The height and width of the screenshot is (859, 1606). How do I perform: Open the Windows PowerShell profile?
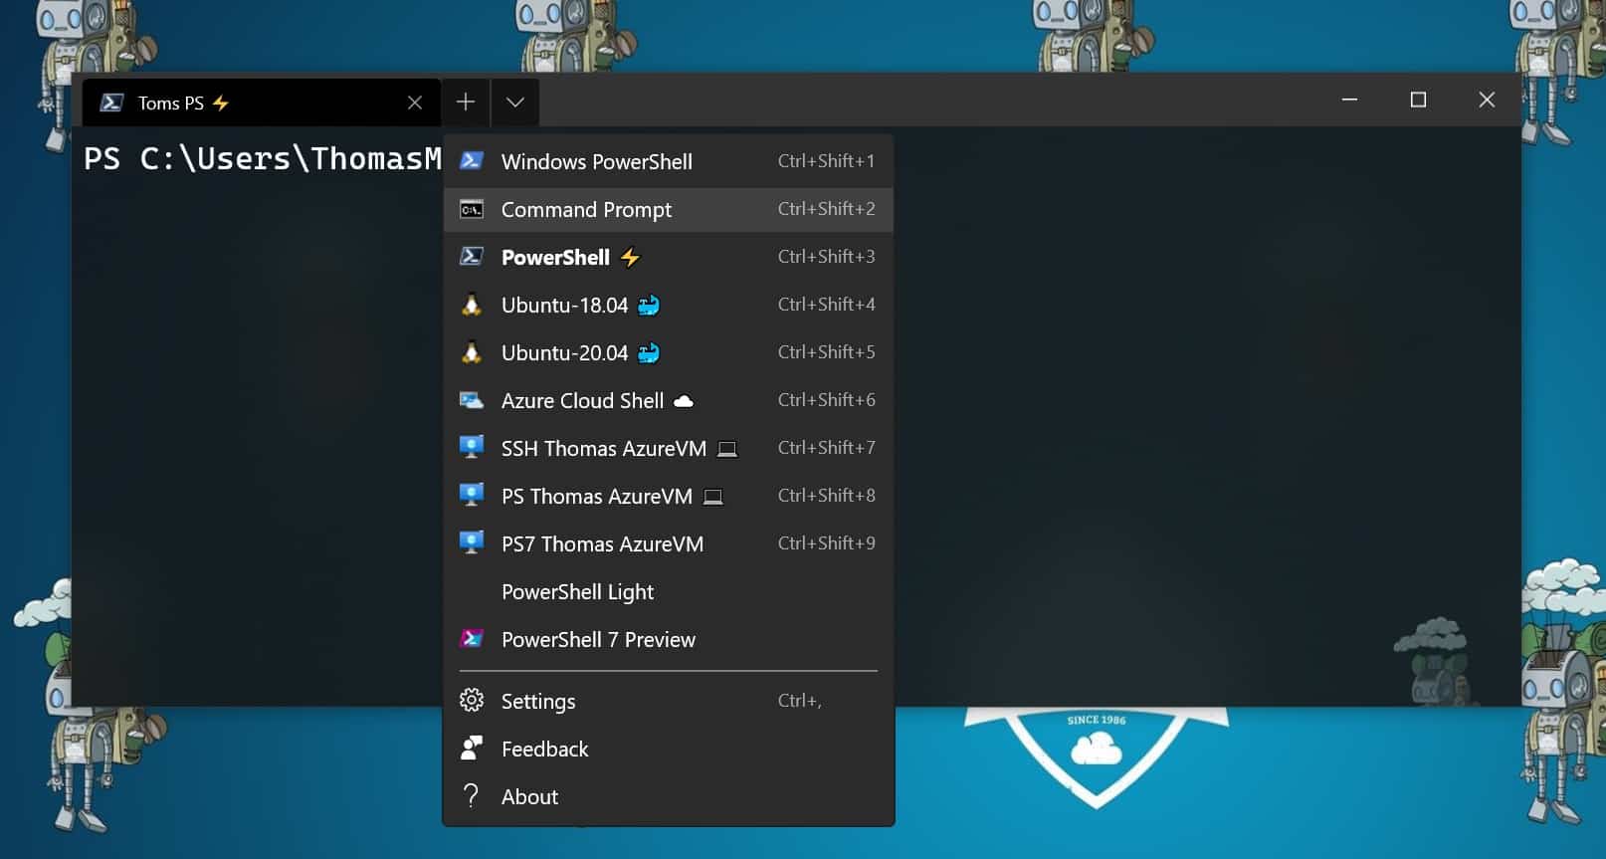coord(669,161)
